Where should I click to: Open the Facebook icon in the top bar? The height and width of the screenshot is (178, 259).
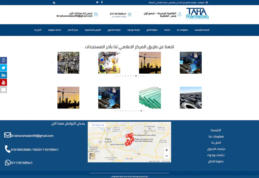coord(102,2)
